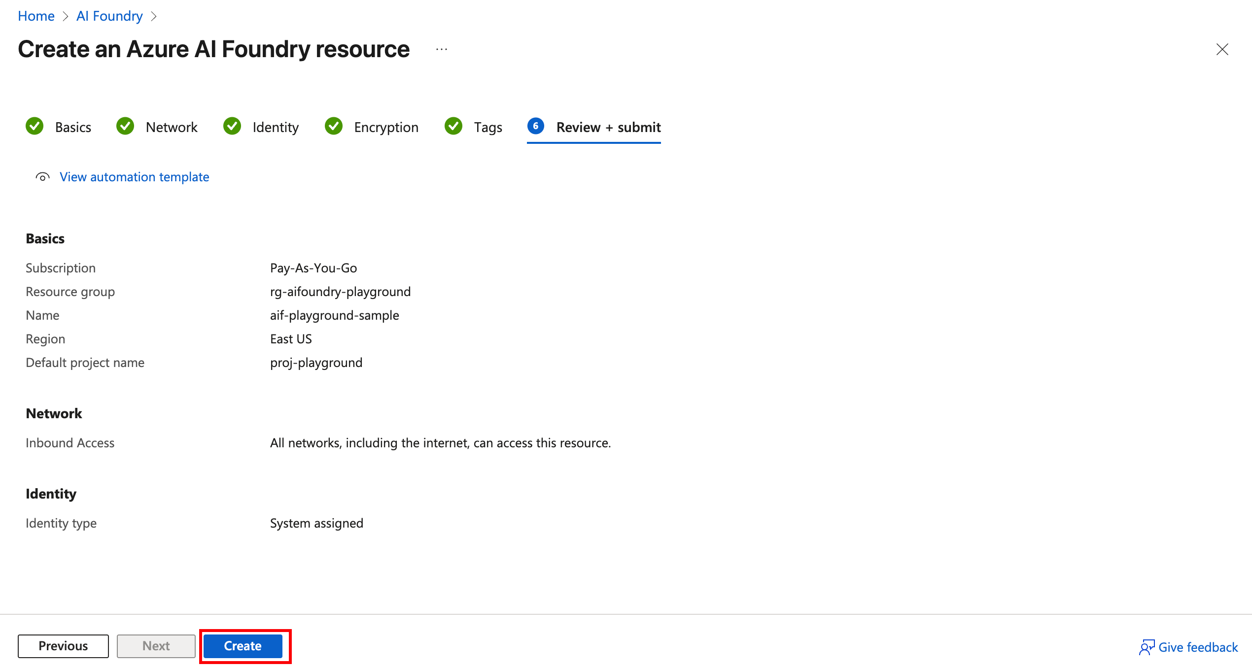This screenshot has height=667, width=1252.
Task: Click the disabled Next button
Action: [x=156, y=646]
